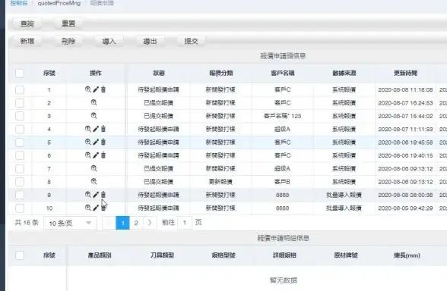Delete row 4 with the trash icon
The image size is (447, 291).
[103, 129]
